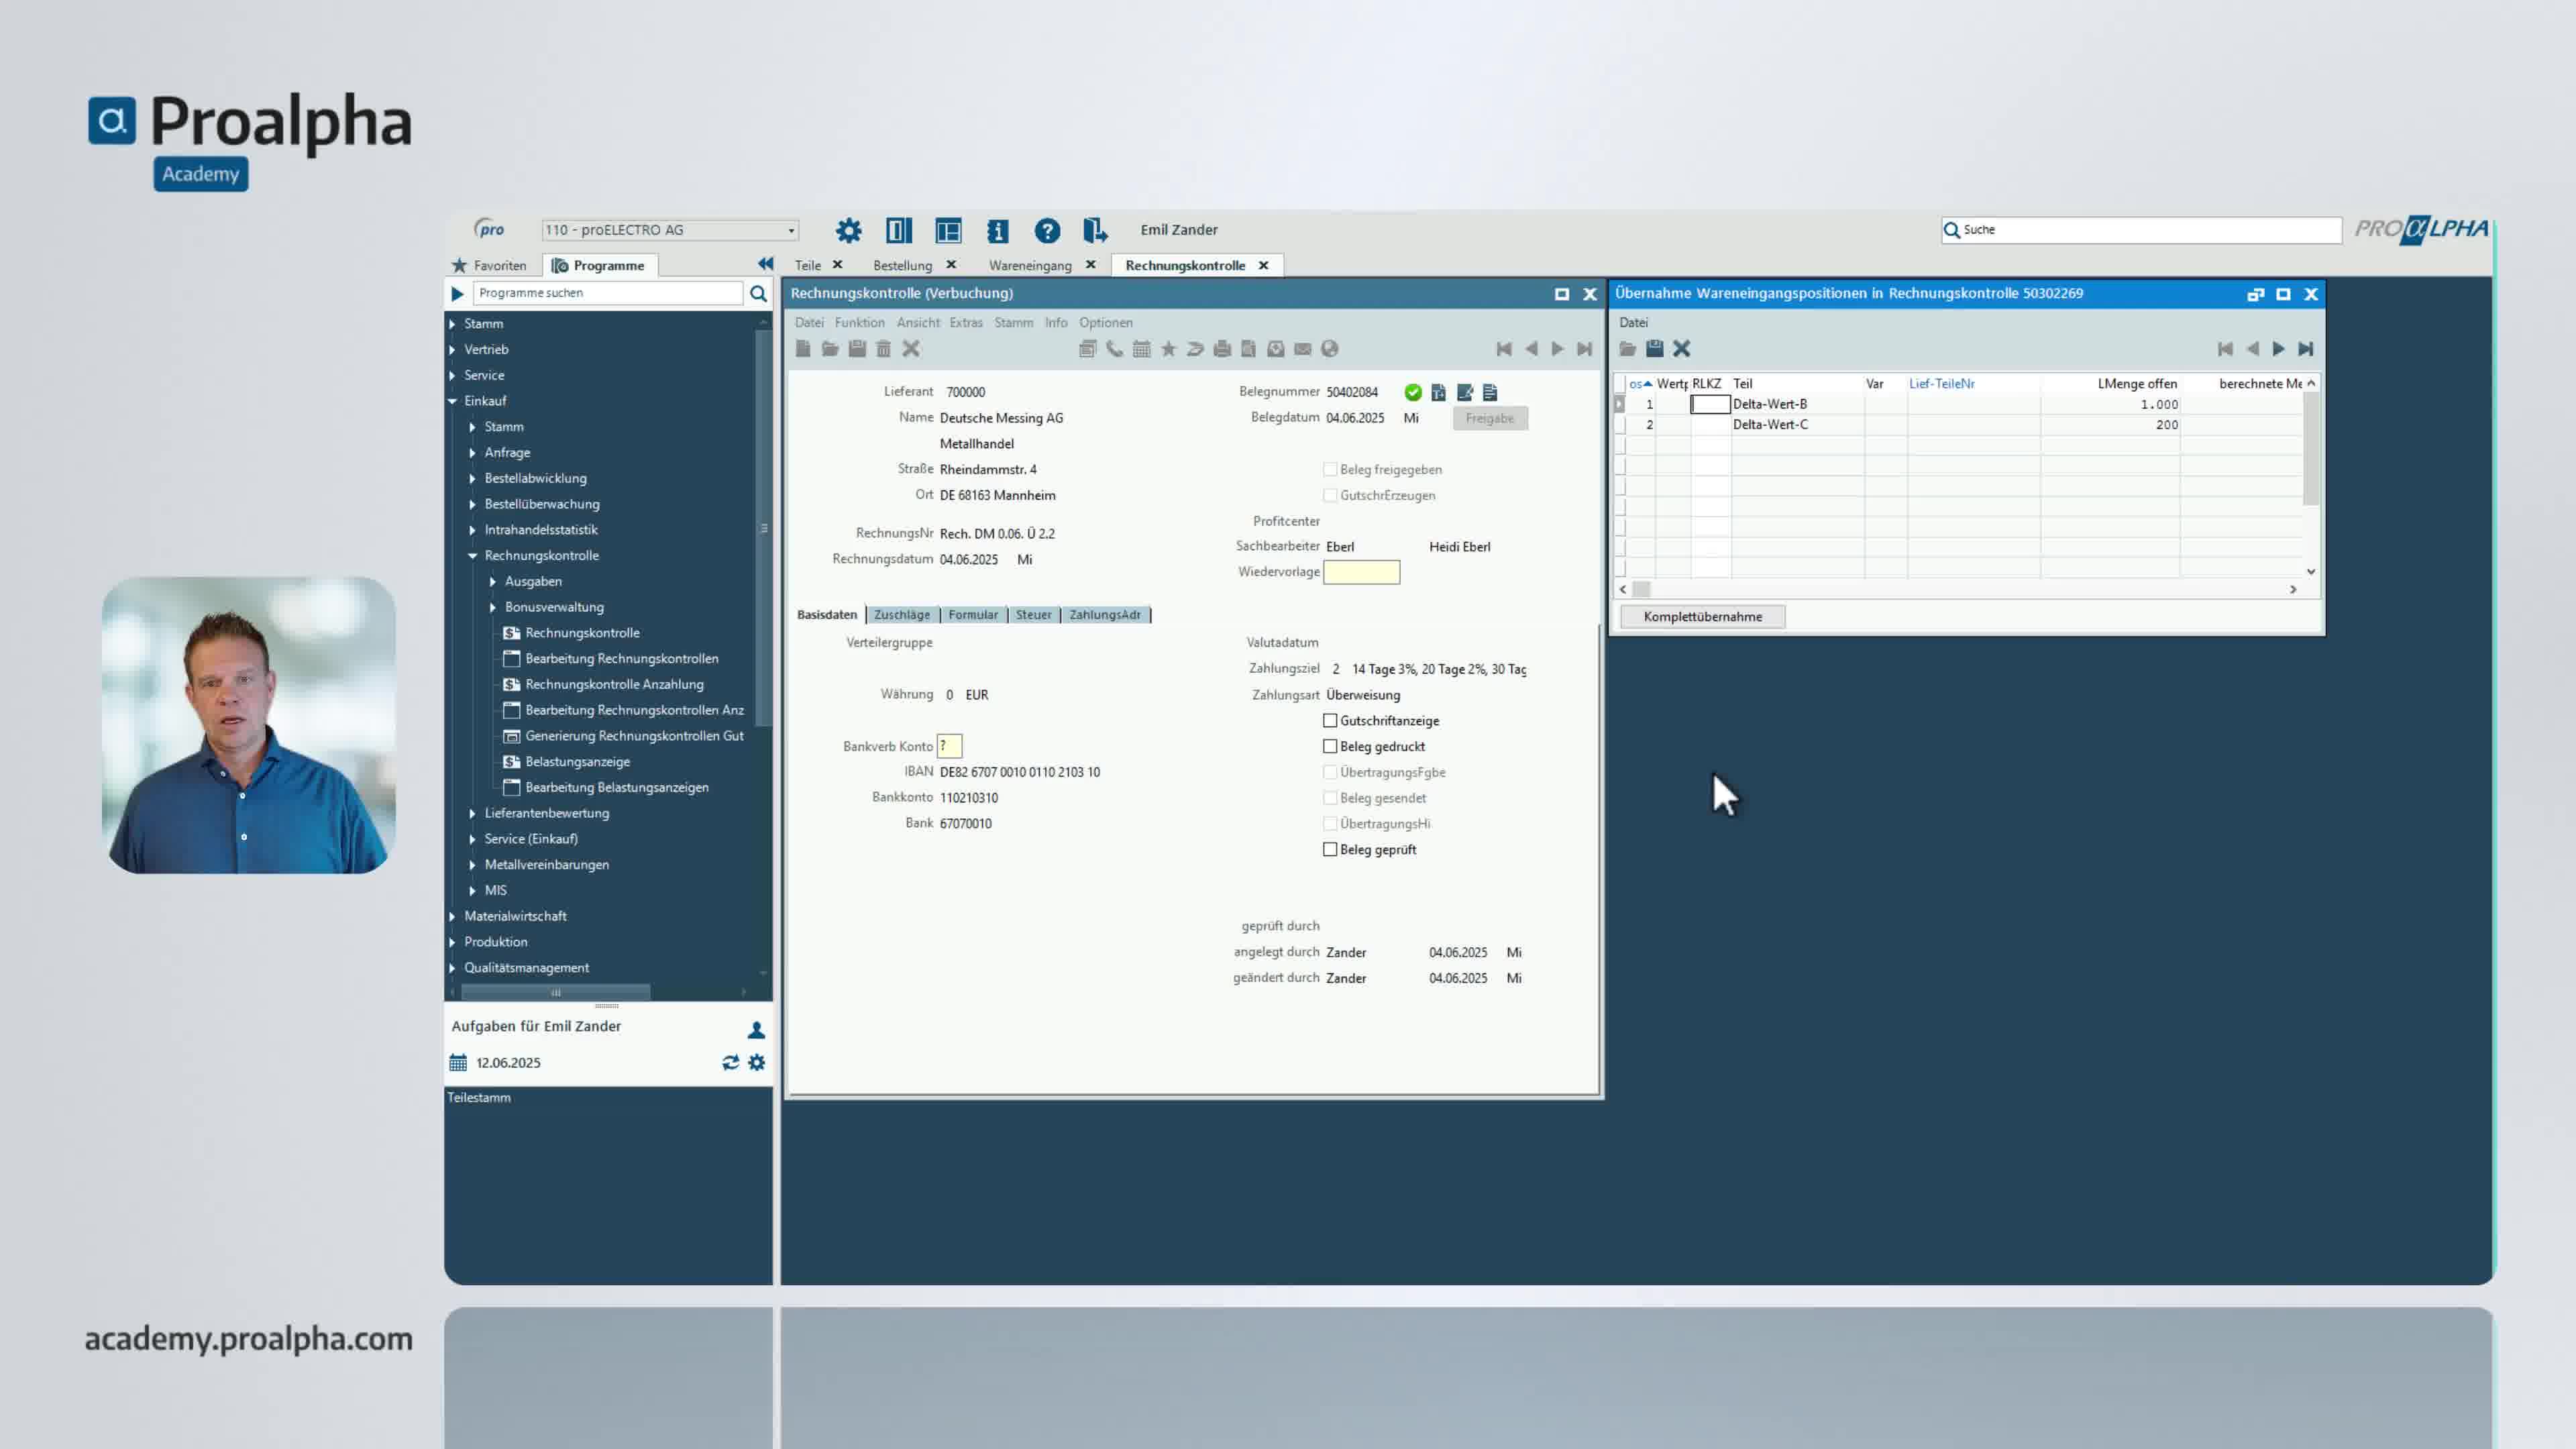Click the Wiedervorlage input field
Image resolution: width=2576 pixels, height=1449 pixels.
coord(1361,572)
